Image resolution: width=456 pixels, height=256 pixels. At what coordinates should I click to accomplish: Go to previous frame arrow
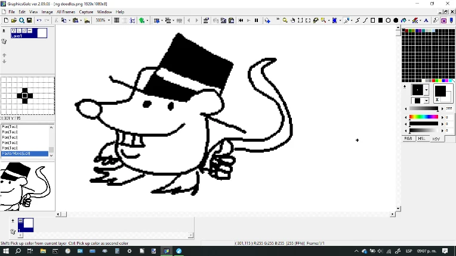[189, 20]
